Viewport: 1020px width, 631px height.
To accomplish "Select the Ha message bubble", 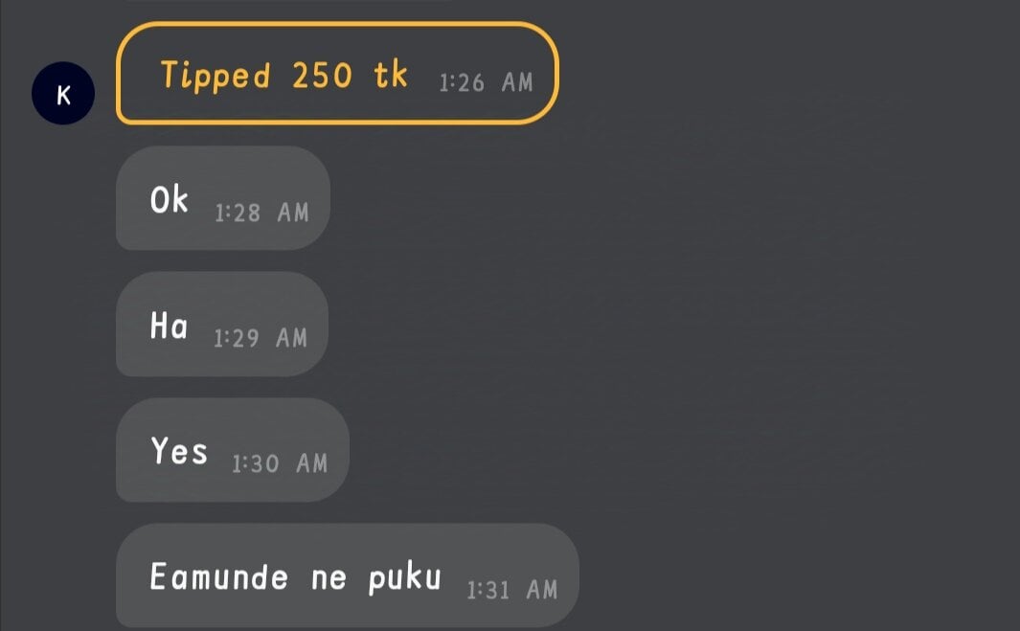I will coord(222,324).
